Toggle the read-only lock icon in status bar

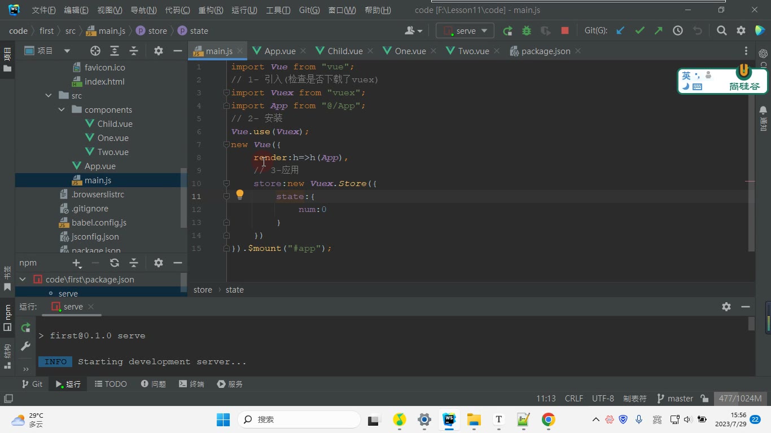point(704,399)
